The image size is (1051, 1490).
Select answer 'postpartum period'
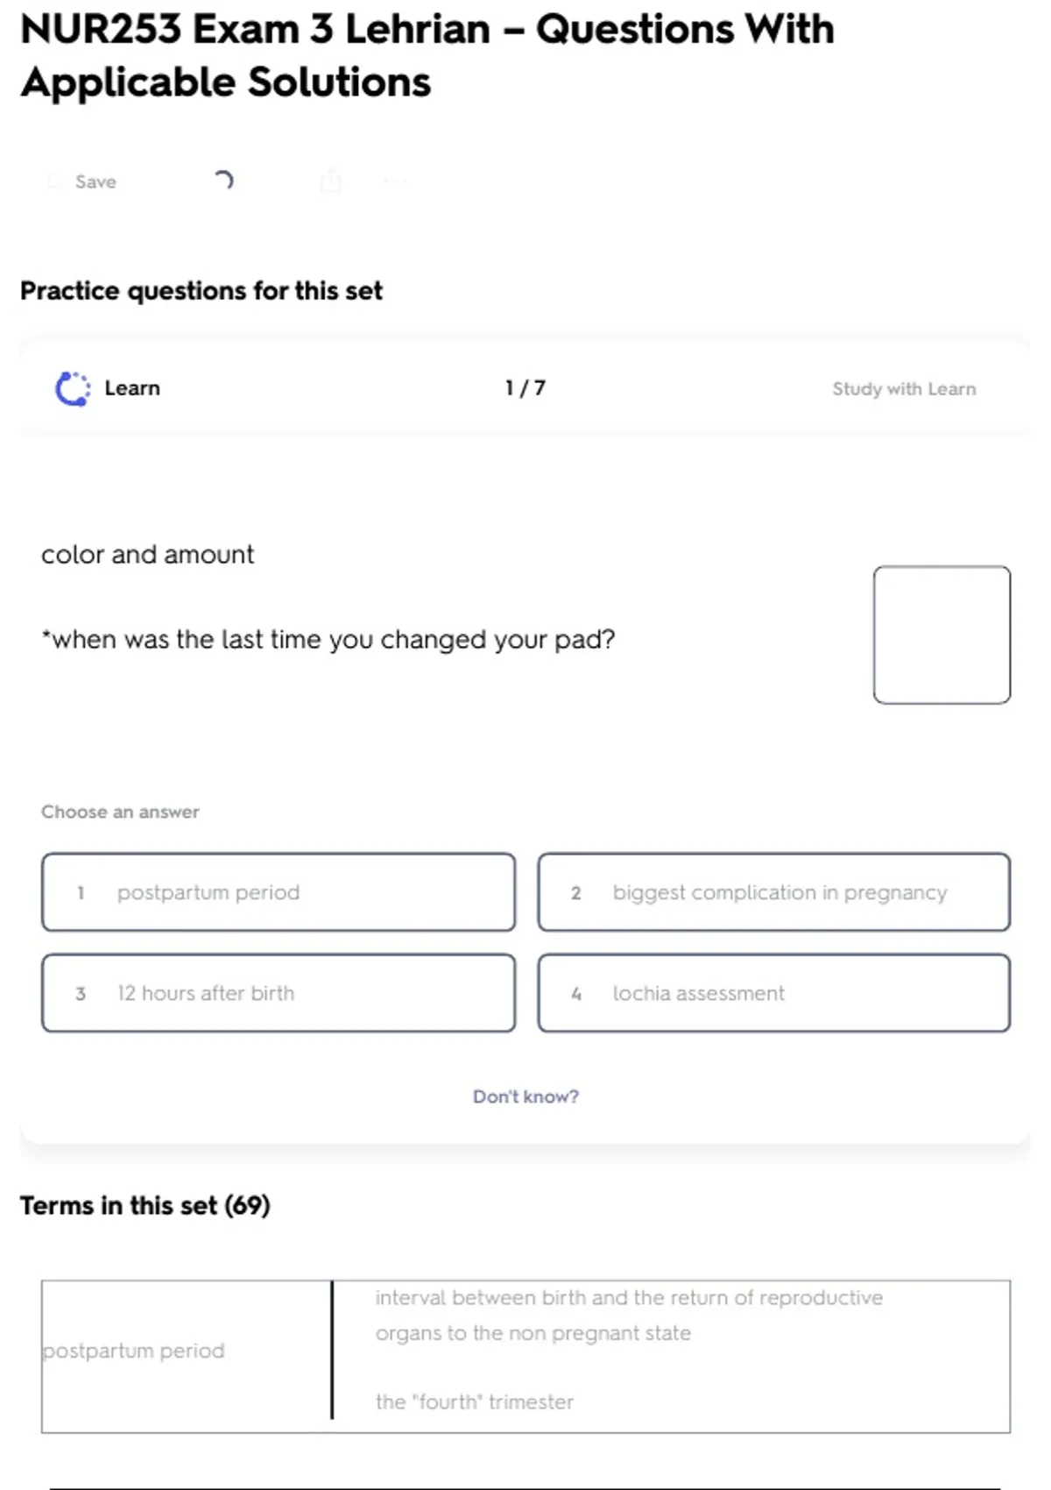(279, 892)
